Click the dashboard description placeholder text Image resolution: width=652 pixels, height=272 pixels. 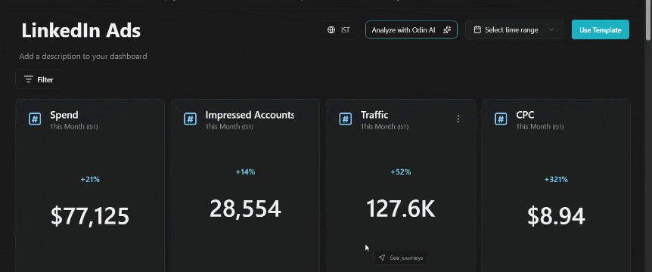pos(83,56)
